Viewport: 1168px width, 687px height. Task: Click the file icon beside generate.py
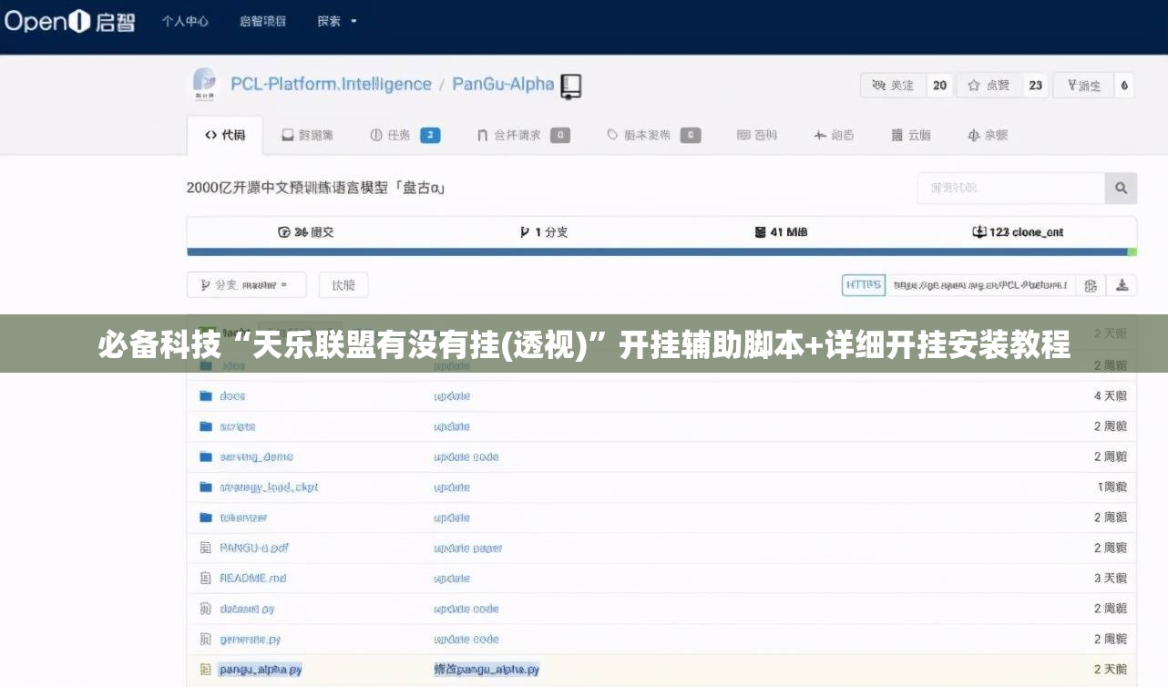pyautogui.click(x=205, y=640)
